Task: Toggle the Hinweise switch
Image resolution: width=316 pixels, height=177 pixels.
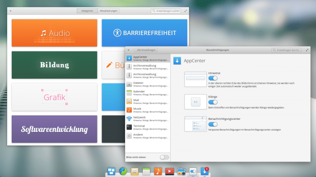Action: point(213,78)
